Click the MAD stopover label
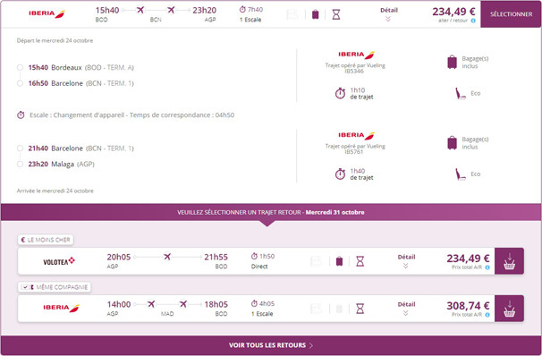 [x=167, y=313]
